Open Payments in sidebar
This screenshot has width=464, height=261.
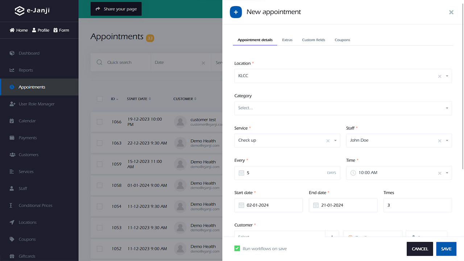point(39,138)
